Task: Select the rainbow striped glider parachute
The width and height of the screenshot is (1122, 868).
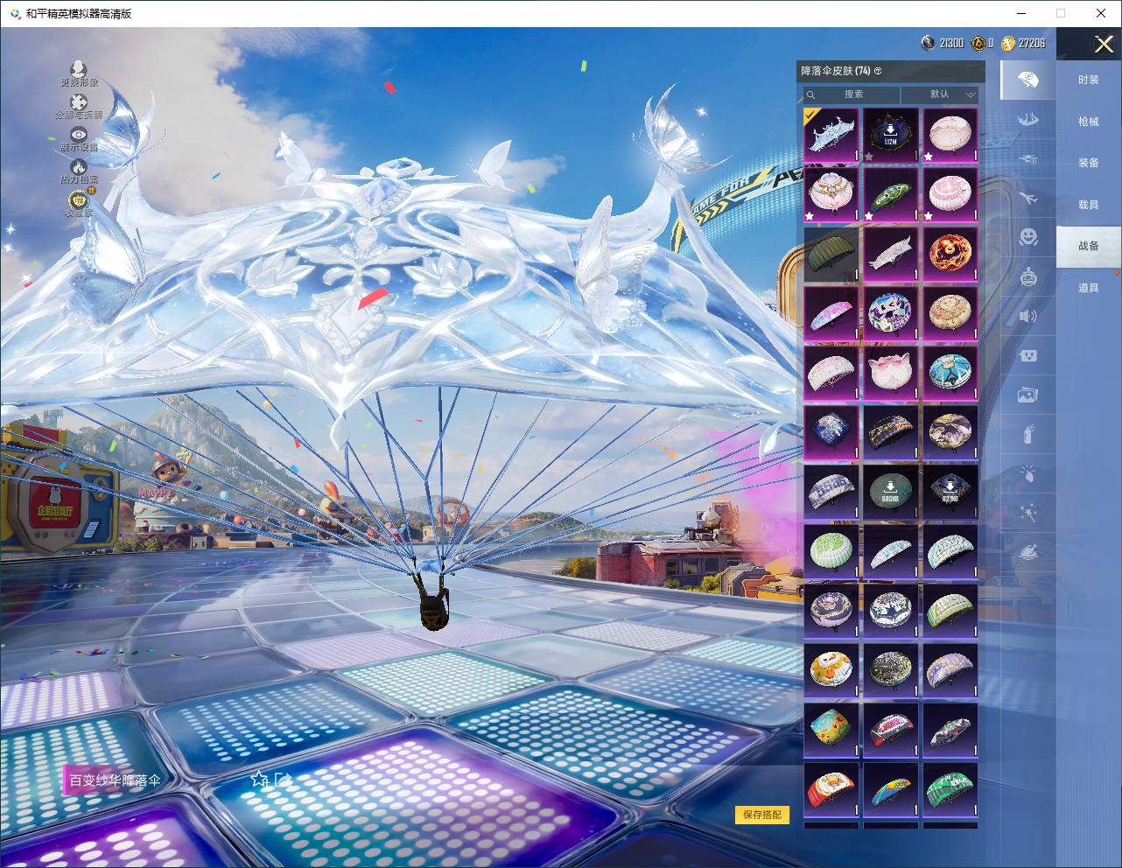Action: 891,790
